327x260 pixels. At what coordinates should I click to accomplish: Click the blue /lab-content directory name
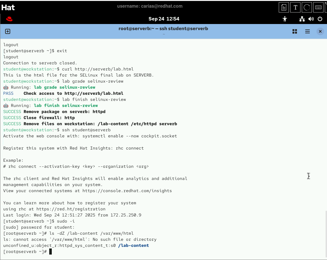coord(134,246)
